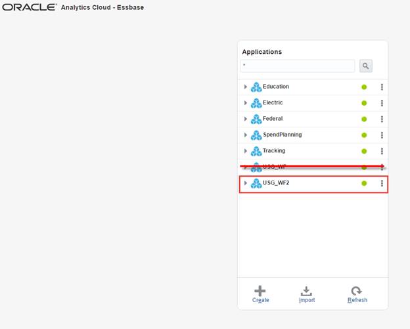
Task: Expand the USG_WF2 application node
Action: click(245, 183)
